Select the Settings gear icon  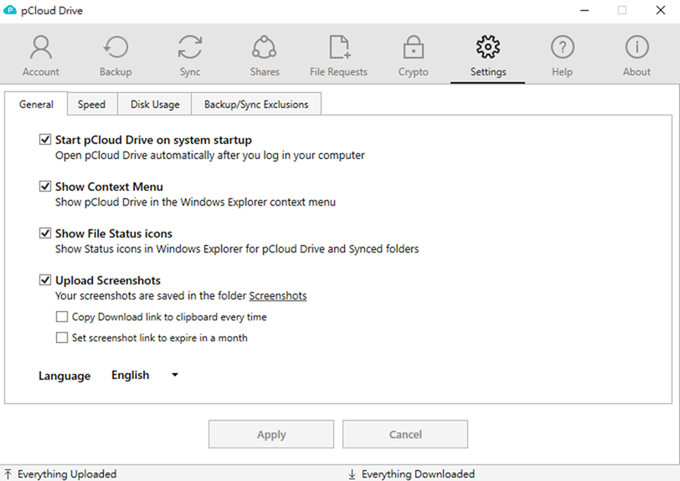(487, 48)
